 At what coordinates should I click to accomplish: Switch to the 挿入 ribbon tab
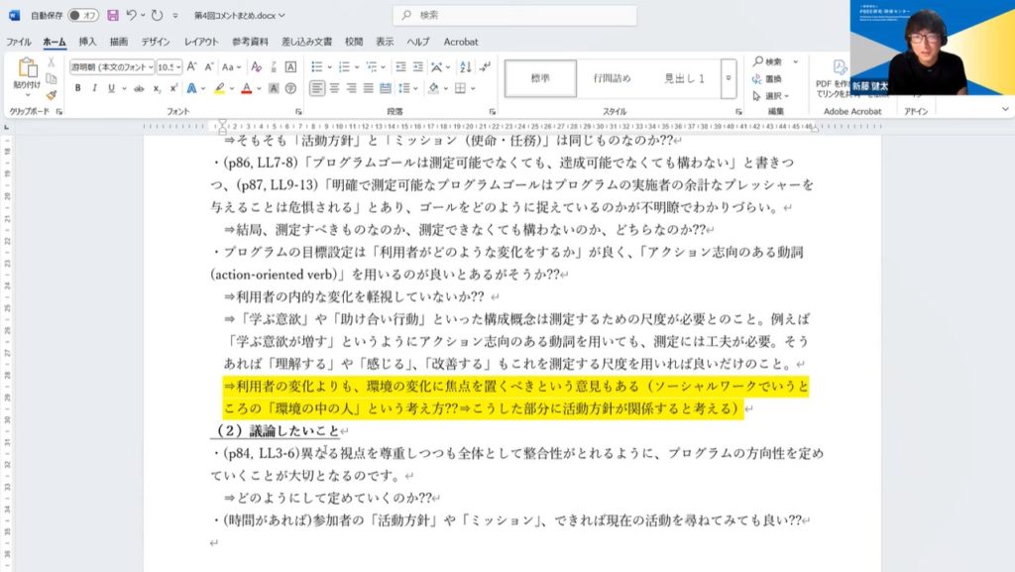click(87, 42)
